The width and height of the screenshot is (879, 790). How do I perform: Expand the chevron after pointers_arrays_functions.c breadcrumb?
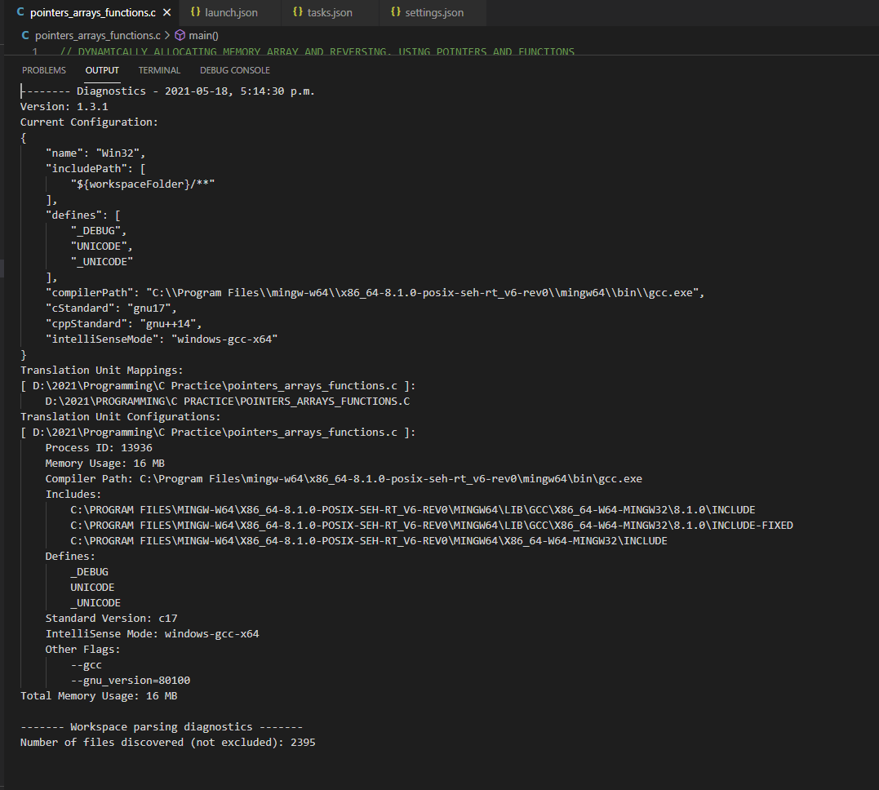[x=167, y=35]
